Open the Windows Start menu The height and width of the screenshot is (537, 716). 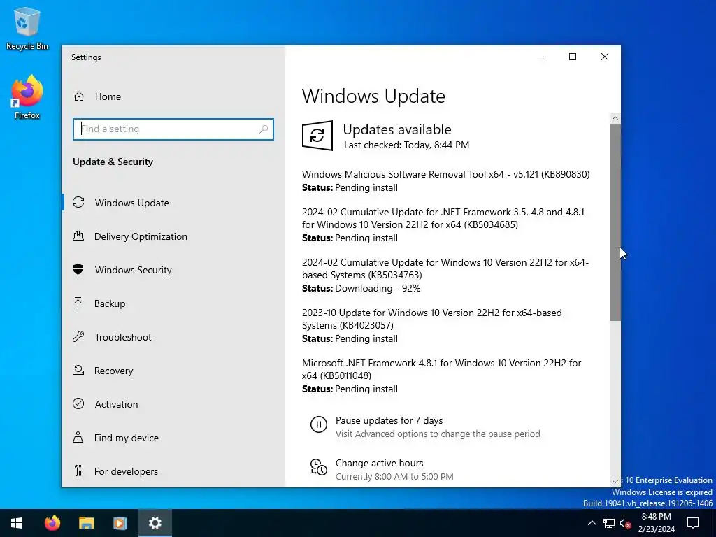pyautogui.click(x=17, y=523)
